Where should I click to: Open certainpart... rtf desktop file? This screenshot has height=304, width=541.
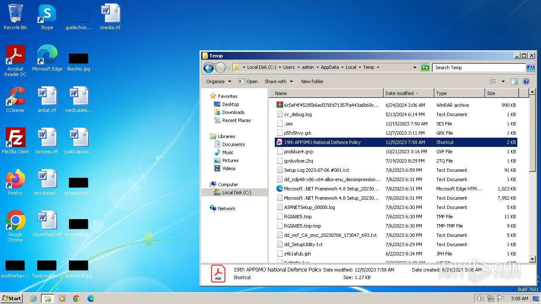click(47, 182)
